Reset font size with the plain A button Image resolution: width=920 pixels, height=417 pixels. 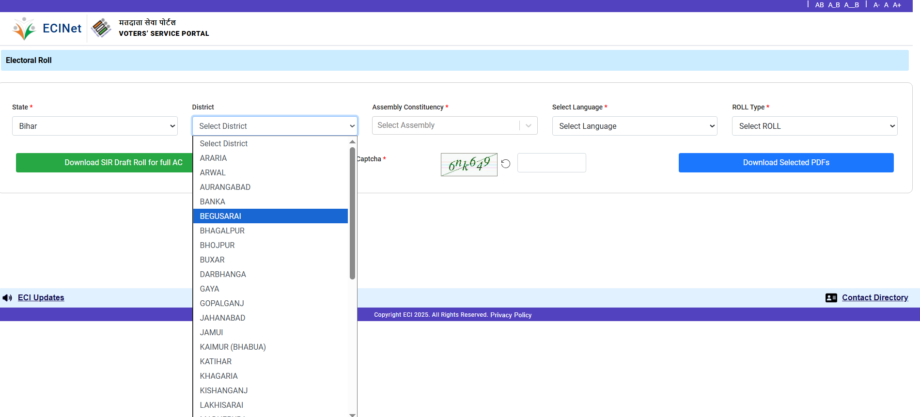click(x=886, y=5)
